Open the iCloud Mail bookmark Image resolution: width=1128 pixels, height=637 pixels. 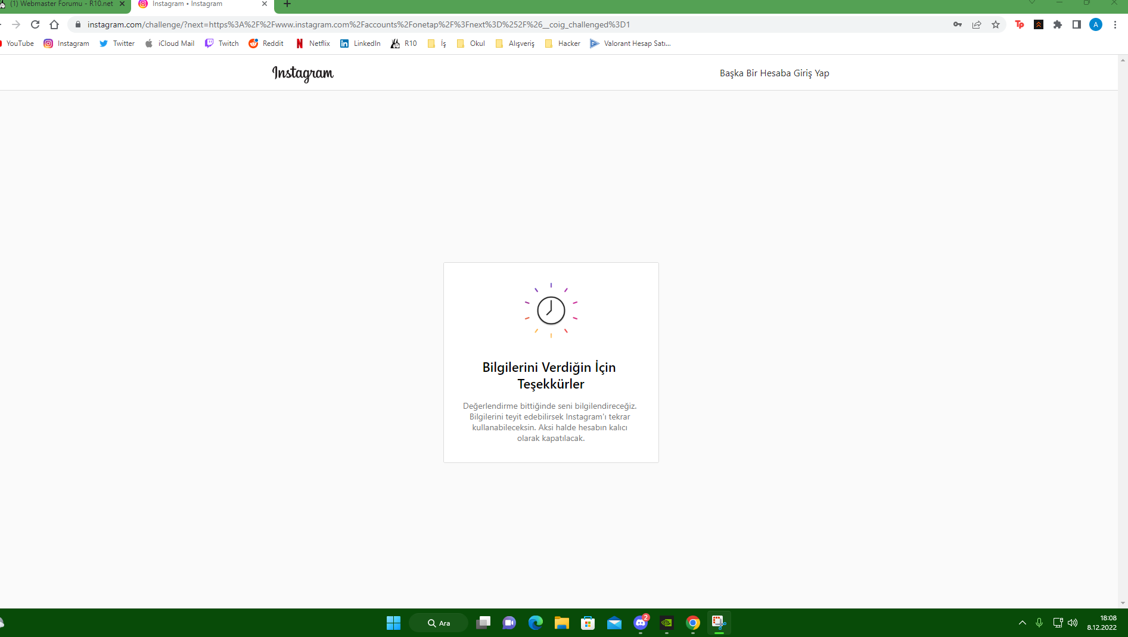click(x=170, y=43)
